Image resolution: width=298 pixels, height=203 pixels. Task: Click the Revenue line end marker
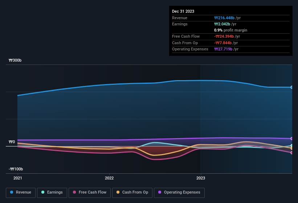[292, 87]
